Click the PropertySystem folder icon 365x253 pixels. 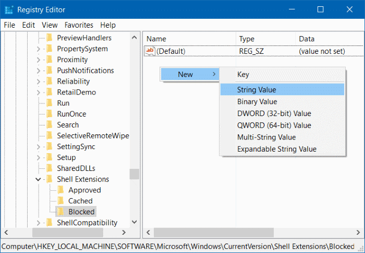point(50,49)
